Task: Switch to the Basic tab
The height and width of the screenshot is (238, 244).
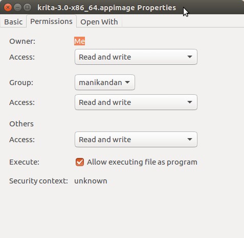Action: [x=13, y=22]
